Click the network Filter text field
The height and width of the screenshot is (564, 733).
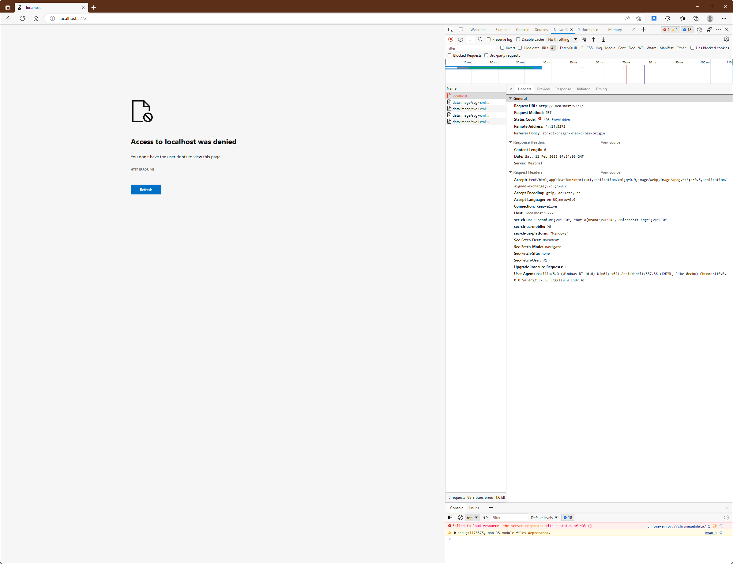472,48
